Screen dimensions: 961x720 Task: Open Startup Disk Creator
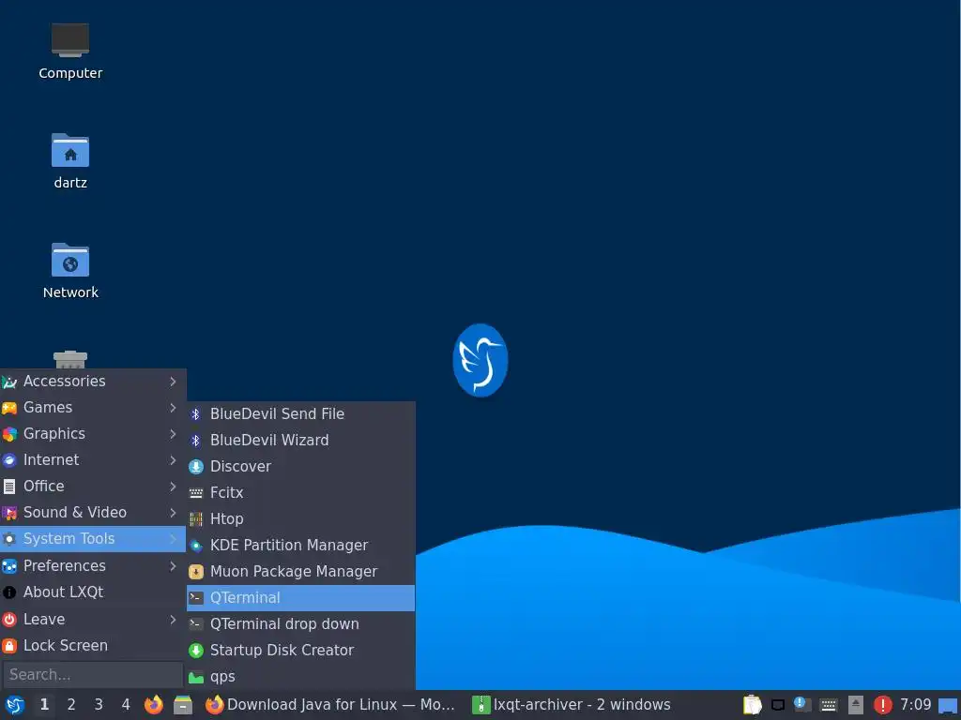tap(301, 651)
